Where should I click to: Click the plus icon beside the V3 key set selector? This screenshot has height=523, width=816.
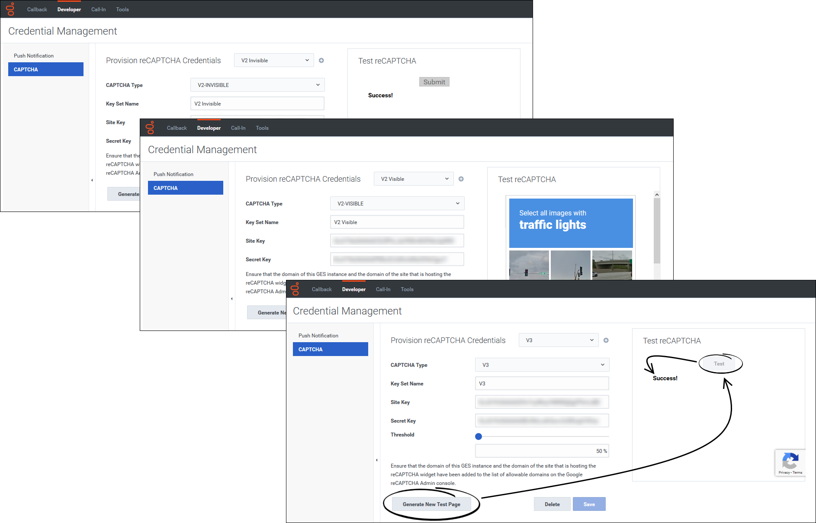pyautogui.click(x=606, y=340)
